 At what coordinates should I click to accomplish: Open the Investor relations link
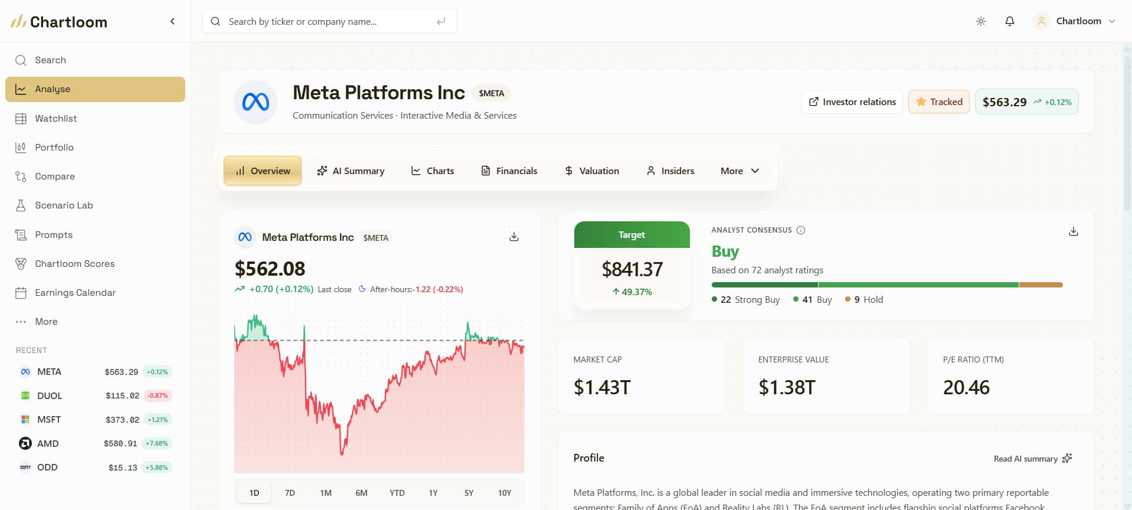852,102
